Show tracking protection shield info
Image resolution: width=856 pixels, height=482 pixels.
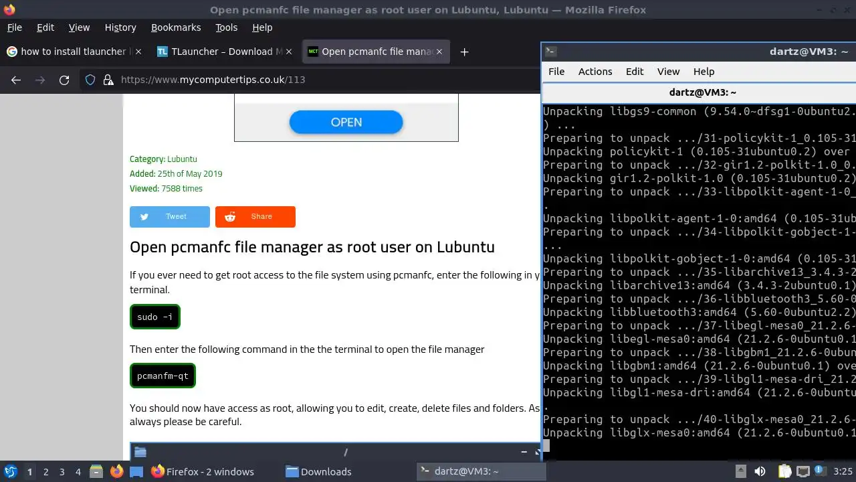point(90,80)
